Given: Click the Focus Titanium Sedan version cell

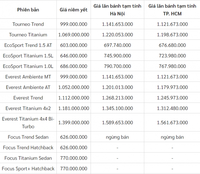Looking at the screenshot, I should [x=28, y=158].
